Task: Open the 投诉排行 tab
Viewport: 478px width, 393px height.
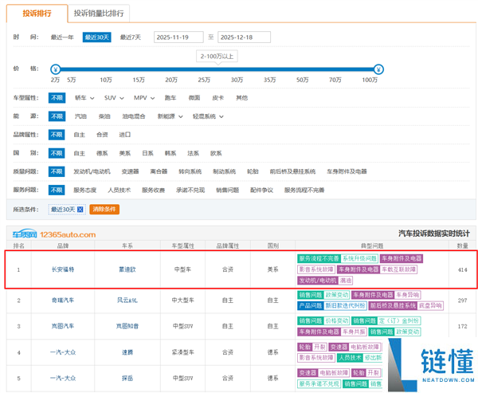Action: [36, 13]
